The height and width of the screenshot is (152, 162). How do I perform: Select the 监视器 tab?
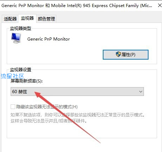(x=27, y=18)
